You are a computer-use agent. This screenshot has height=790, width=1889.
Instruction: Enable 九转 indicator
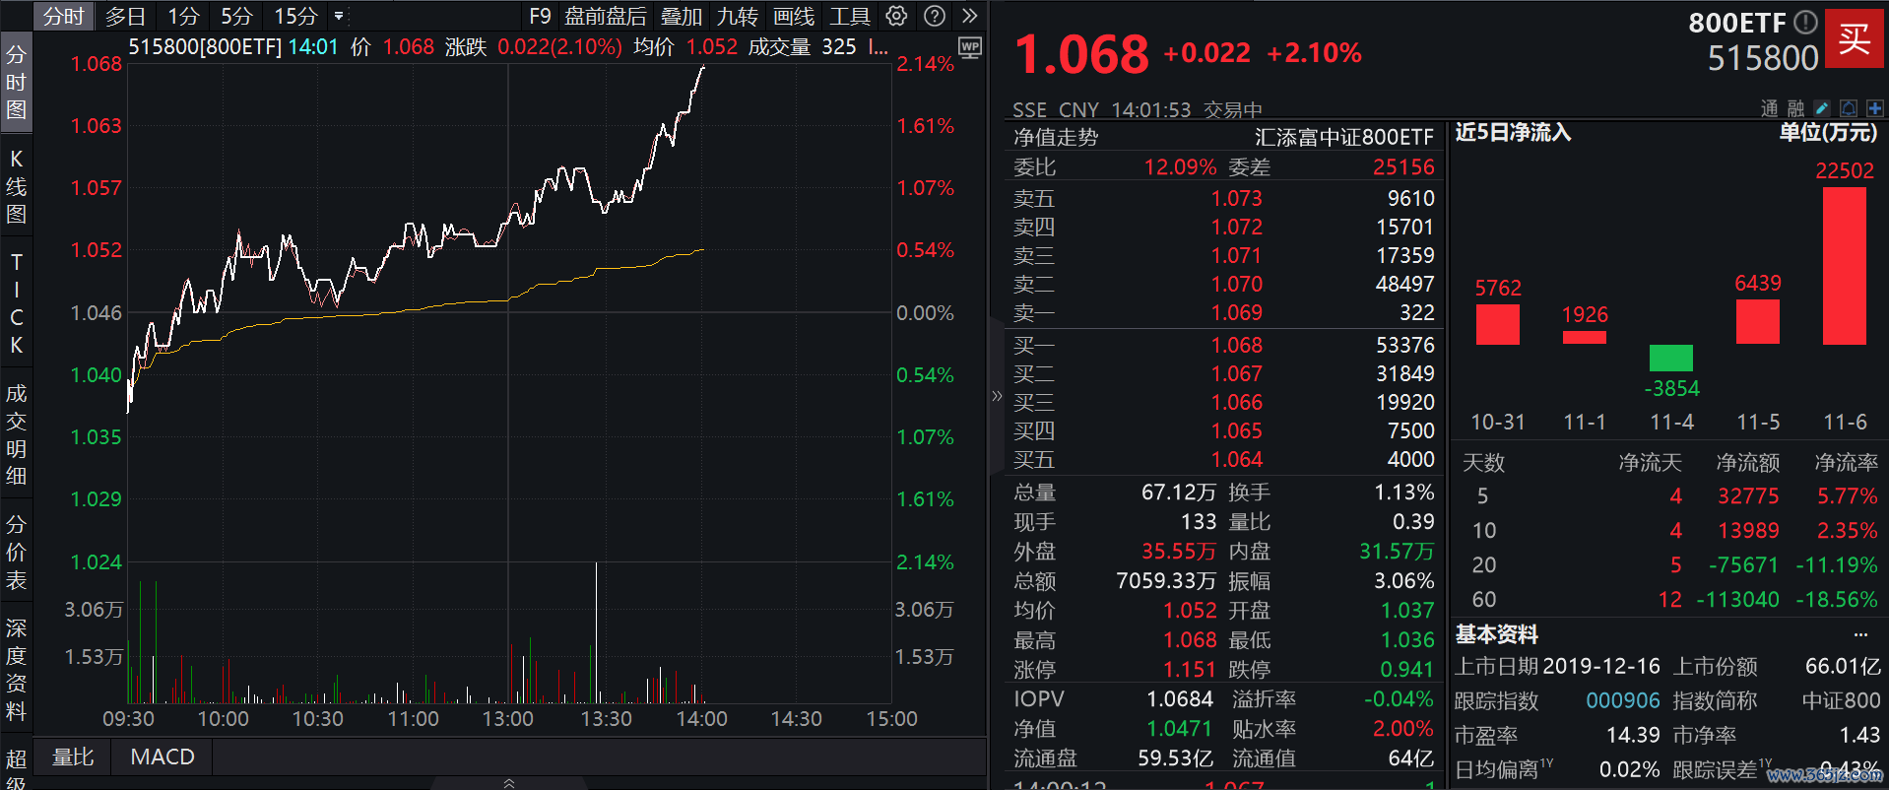tap(738, 16)
